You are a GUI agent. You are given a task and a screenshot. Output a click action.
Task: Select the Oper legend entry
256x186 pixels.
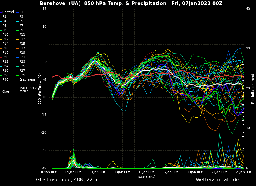pyautogui.click(x=6, y=92)
